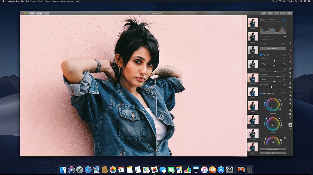Image resolution: width=313 pixels, height=175 pixels.
Task: Click the Crop icon in title toolbar
Action: [x=270, y=13]
